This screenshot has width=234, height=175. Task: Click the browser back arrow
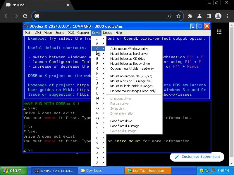pyautogui.click(x=6, y=16)
